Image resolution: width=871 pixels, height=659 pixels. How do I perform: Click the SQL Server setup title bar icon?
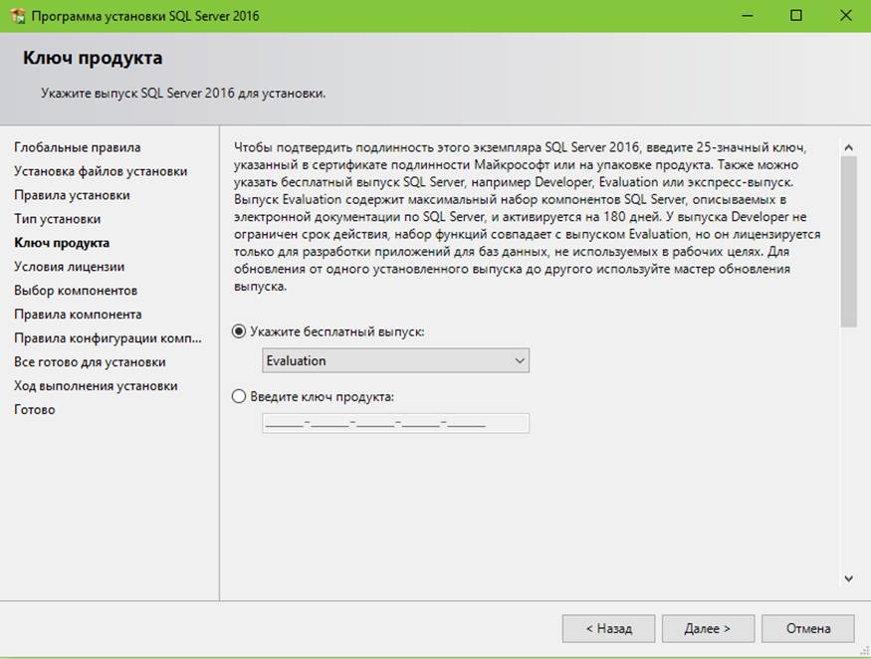18,16
